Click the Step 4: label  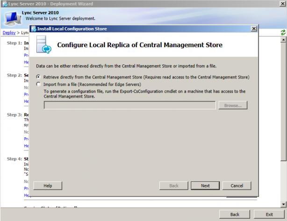[x=14, y=159]
